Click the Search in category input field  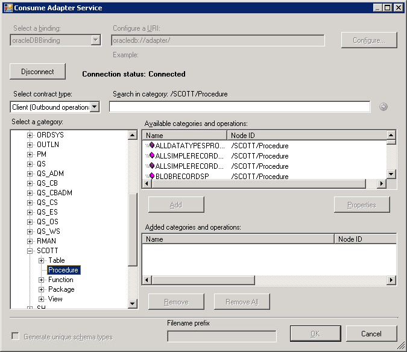click(x=239, y=107)
